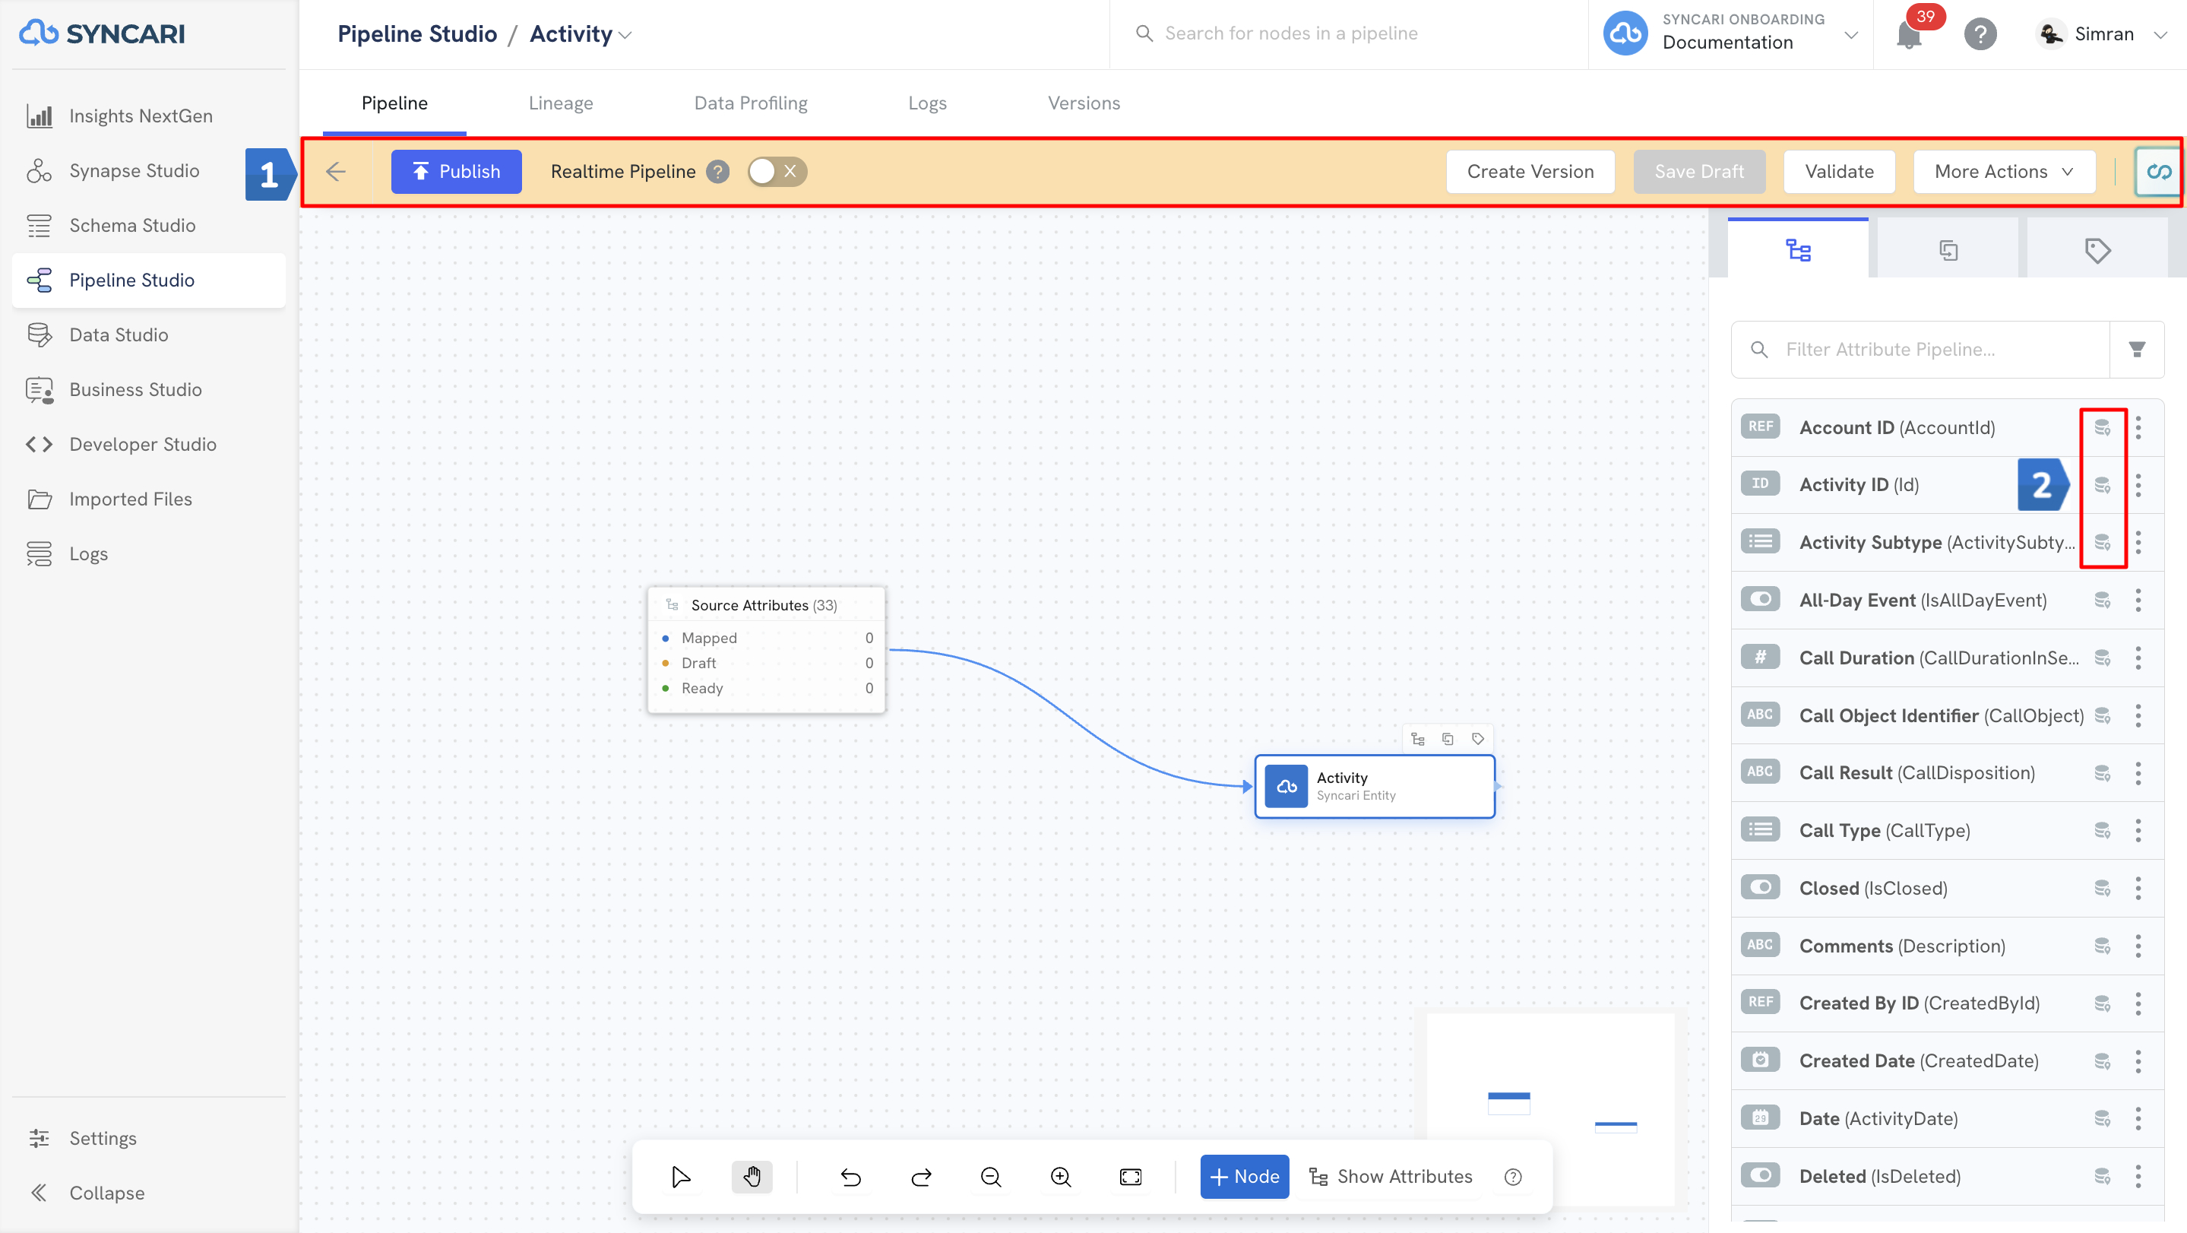Redo the last canvas action

tap(921, 1176)
